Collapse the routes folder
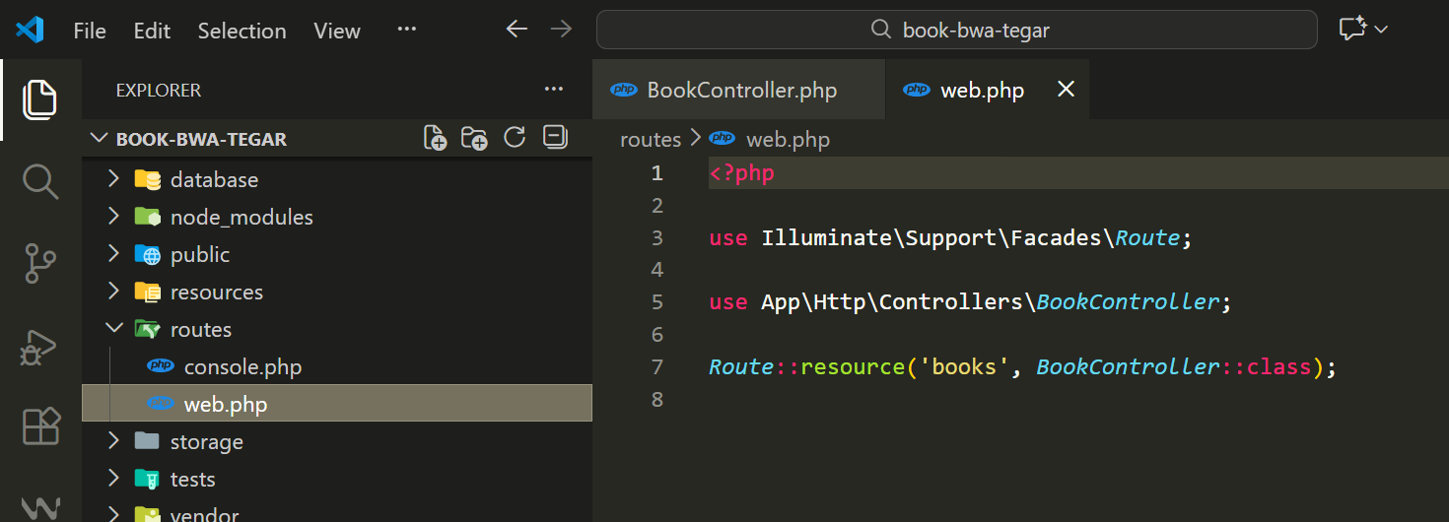The height and width of the screenshot is (522, 1449). (x=201, y=330)
